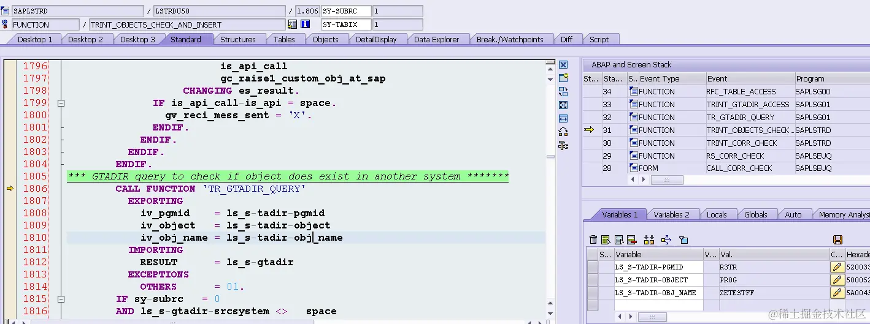The height and width of the screenshot is (324, 870).
Task: Click the blue branching arrows icon in variables toolbar
Action: (x=666, y=239)
